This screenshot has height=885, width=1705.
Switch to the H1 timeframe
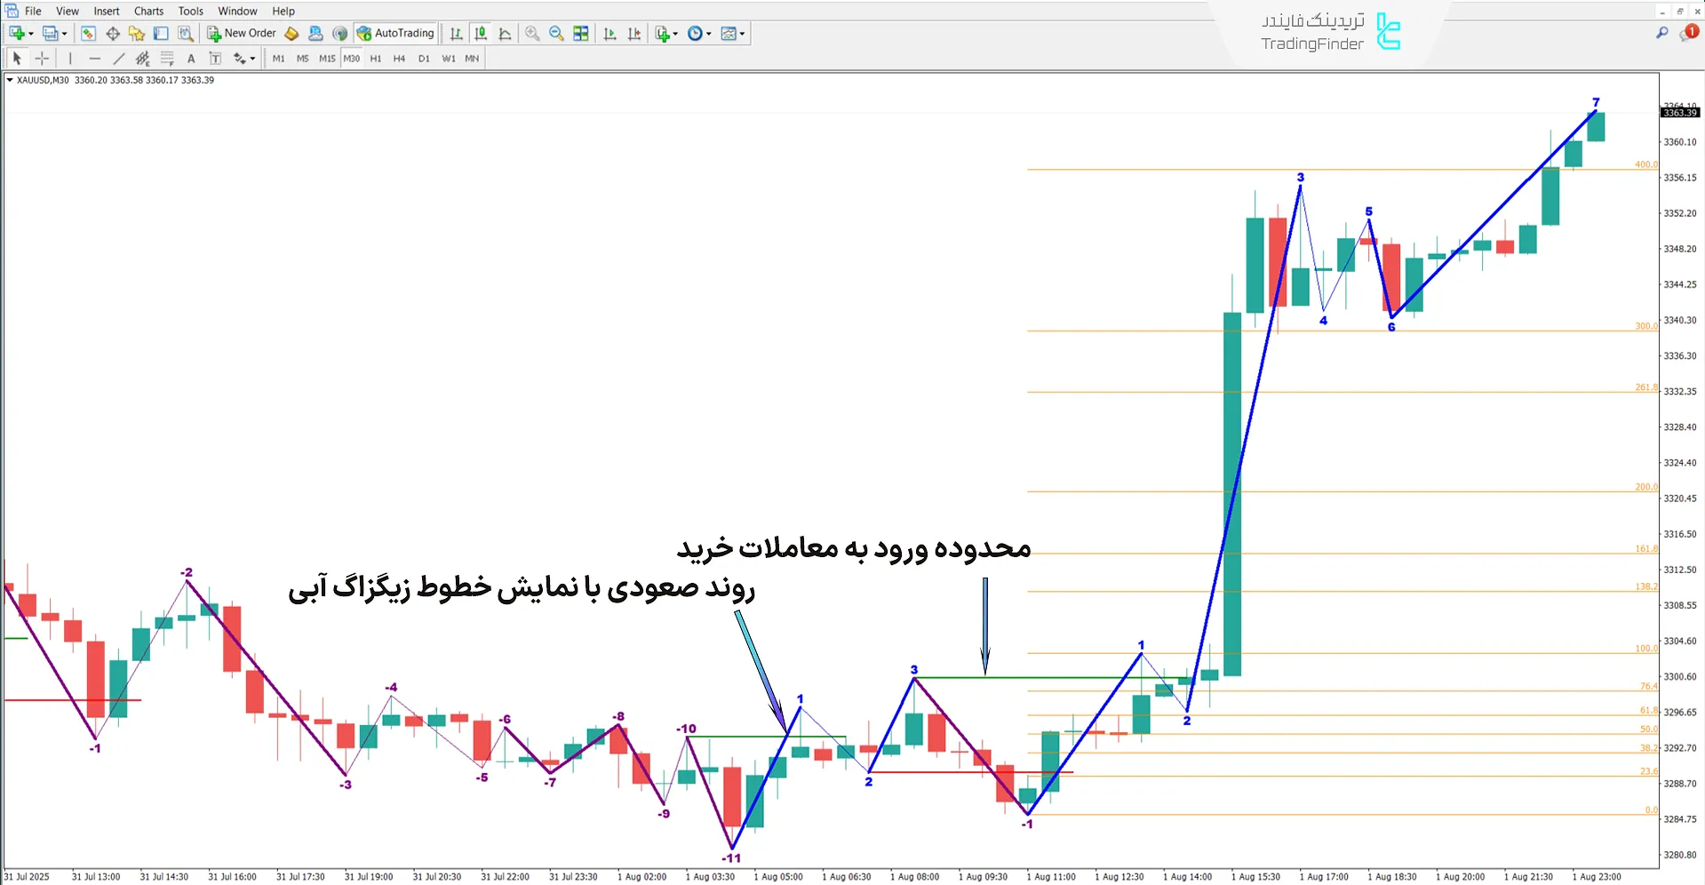(375, 58)
